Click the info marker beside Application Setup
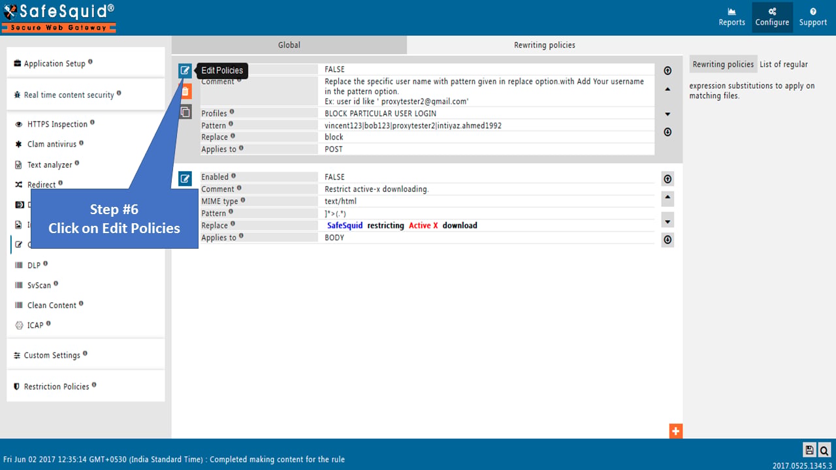The height and width of the screenshot is (470, 836). 90,62
